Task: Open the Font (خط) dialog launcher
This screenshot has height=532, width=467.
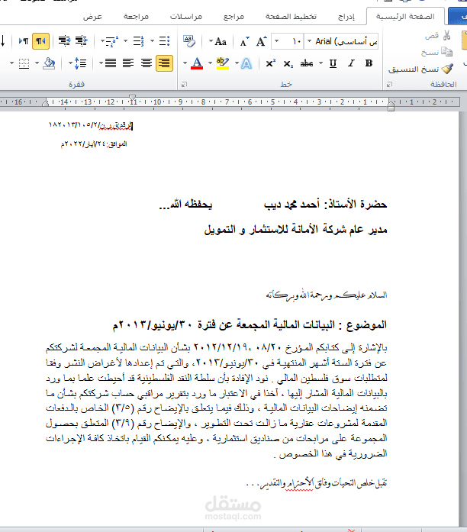Action: [x=184, y=84]
